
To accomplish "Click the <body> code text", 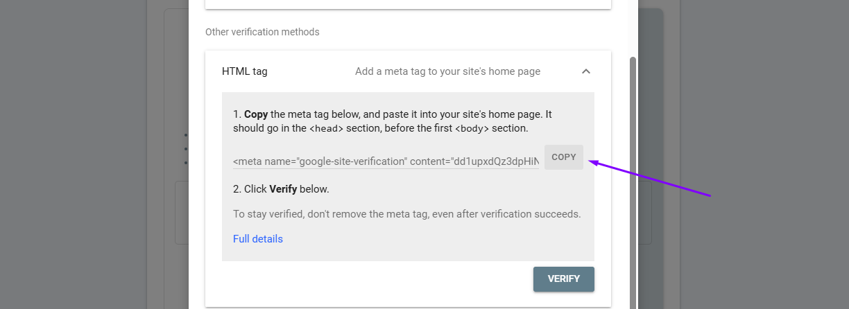I will (472, 129).
